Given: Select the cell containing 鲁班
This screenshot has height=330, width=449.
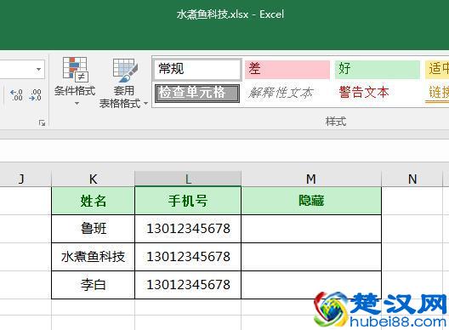Looking at the screenshot, I should click(x=93, y=229).
